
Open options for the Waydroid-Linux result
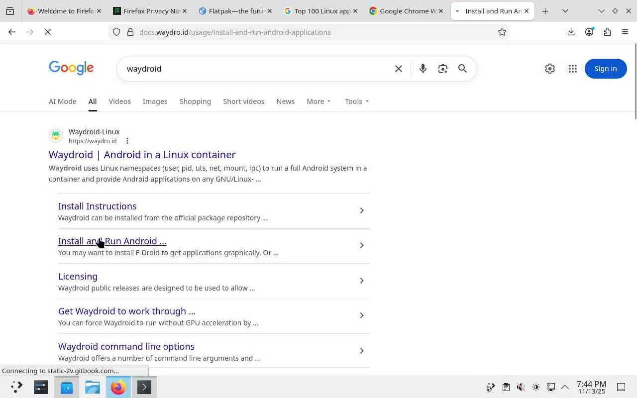[127, 141]
